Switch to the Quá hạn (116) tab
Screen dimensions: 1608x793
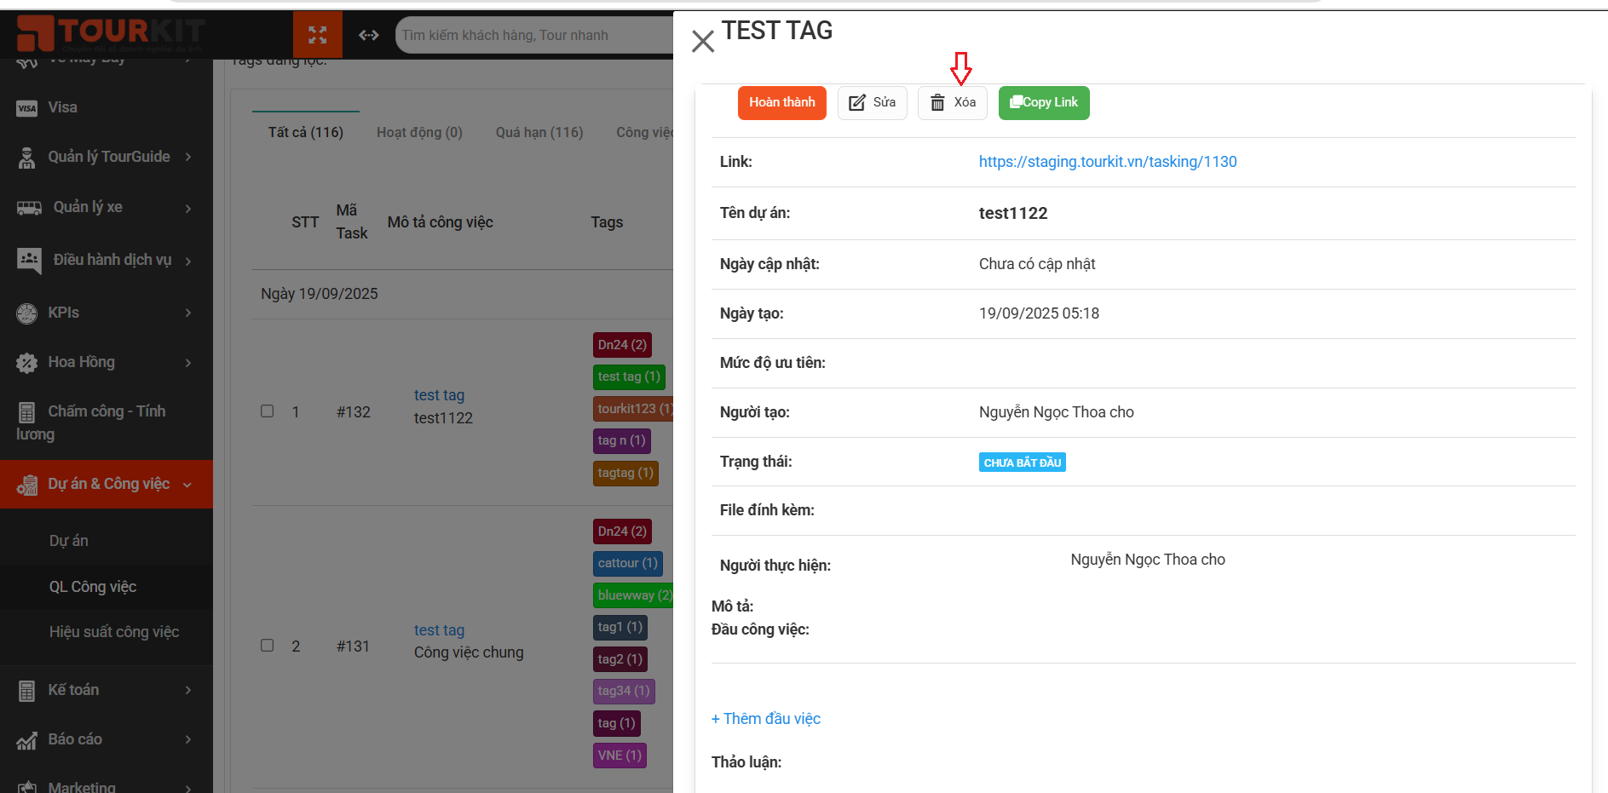[x=539, y=132]
